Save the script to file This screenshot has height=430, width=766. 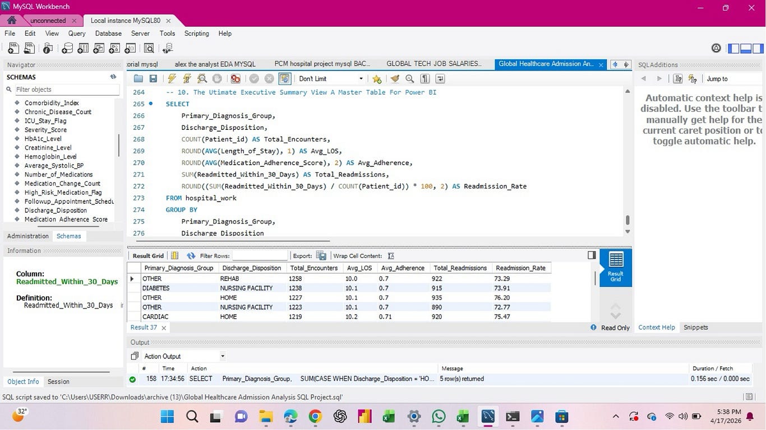tap(153, 79)
